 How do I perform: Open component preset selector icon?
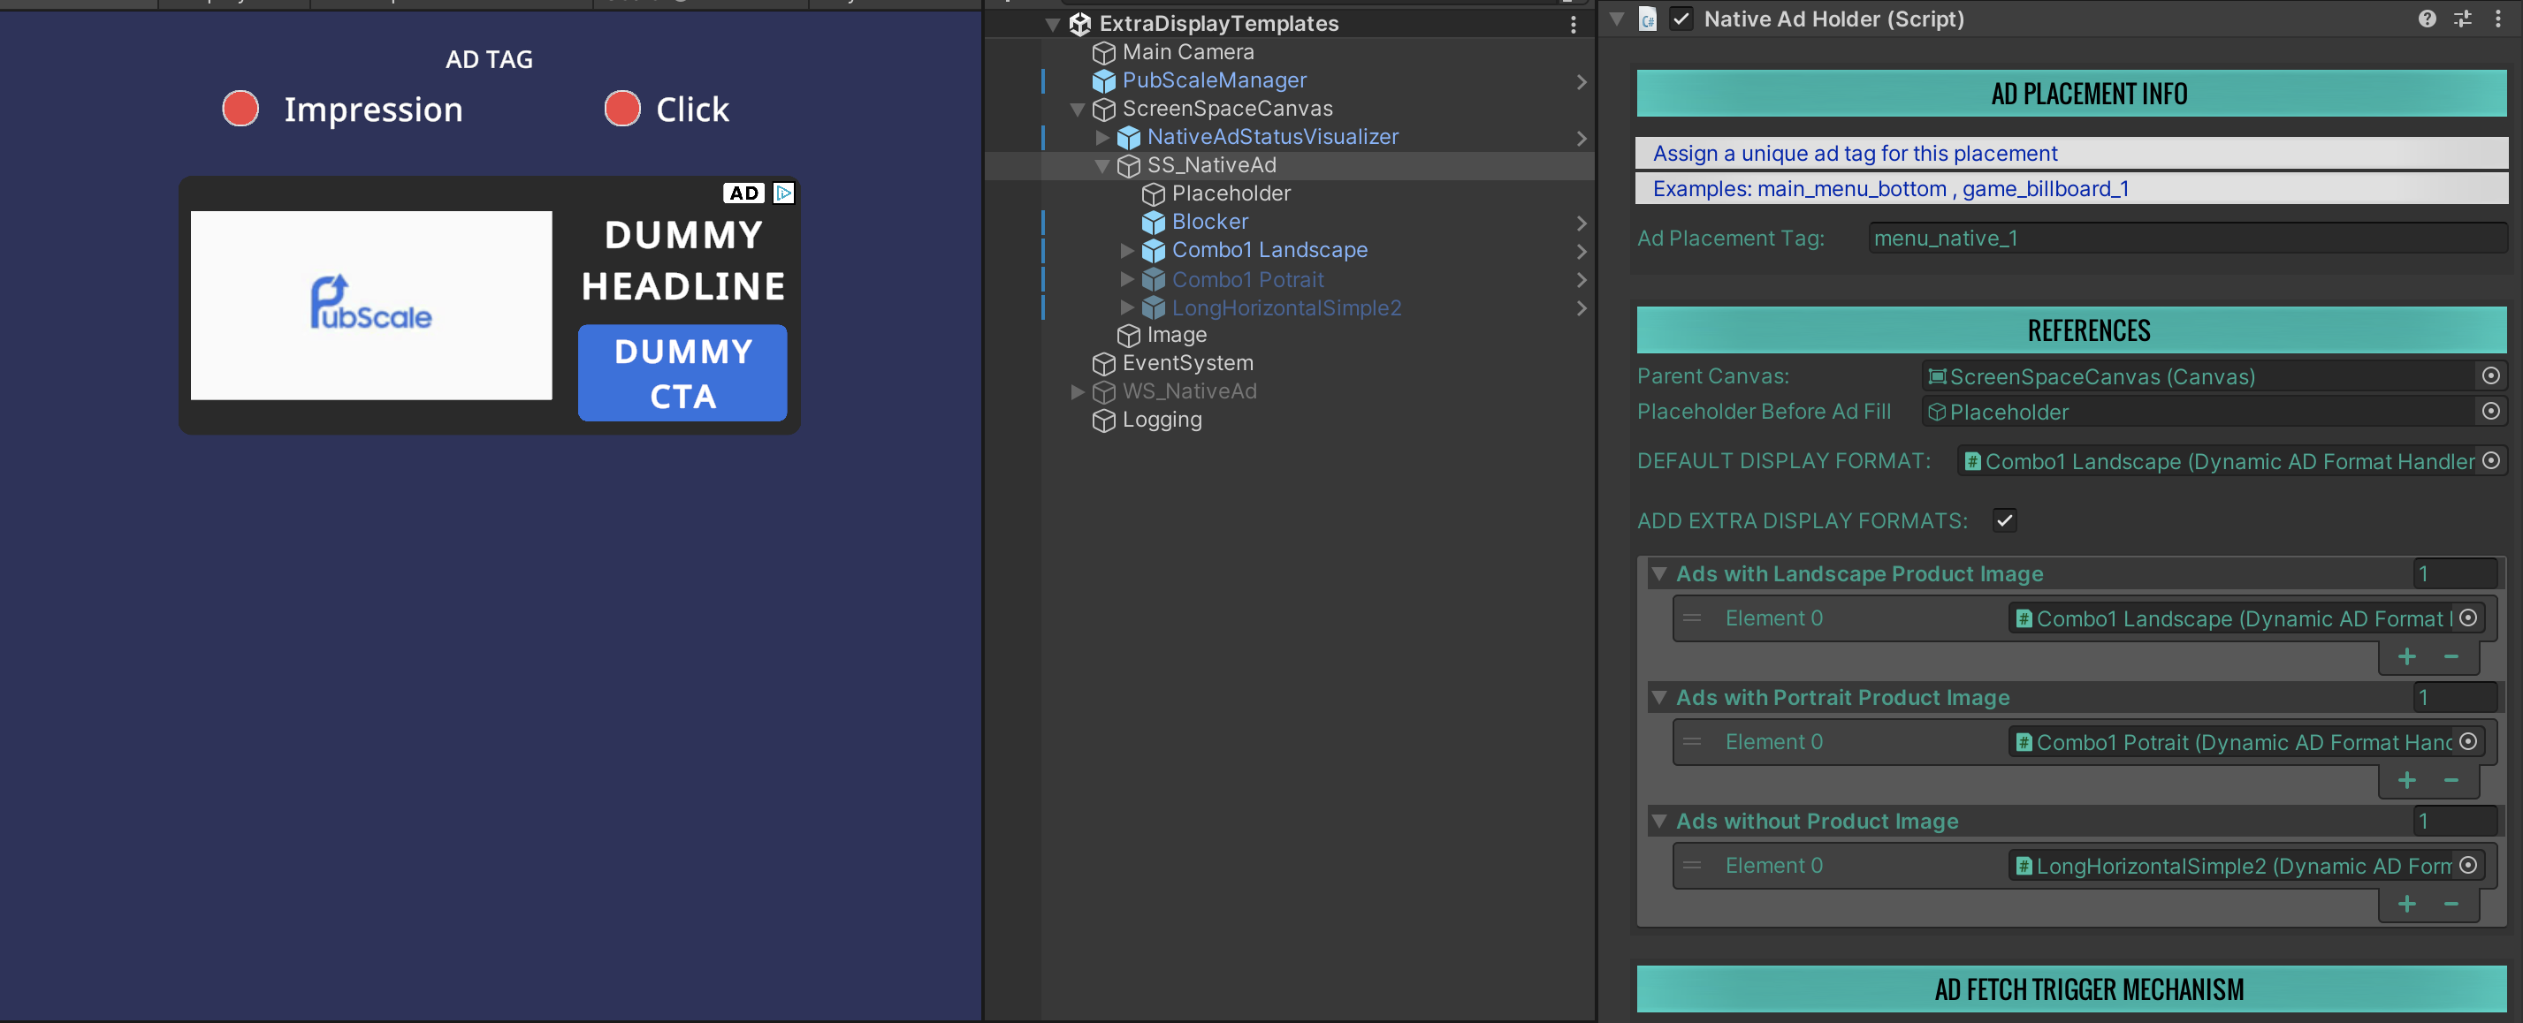pyautogui.click(x=2462, y=19)
